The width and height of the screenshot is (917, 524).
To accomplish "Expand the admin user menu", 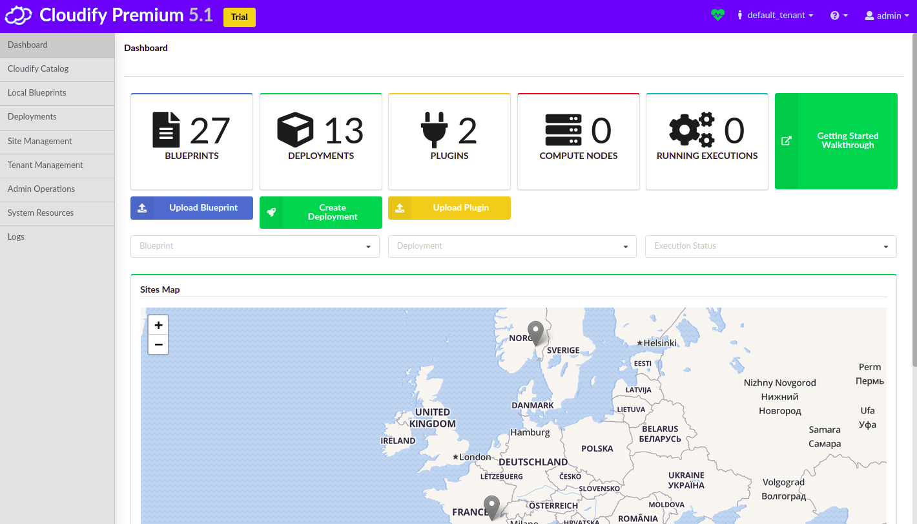I will pos(887,16).
